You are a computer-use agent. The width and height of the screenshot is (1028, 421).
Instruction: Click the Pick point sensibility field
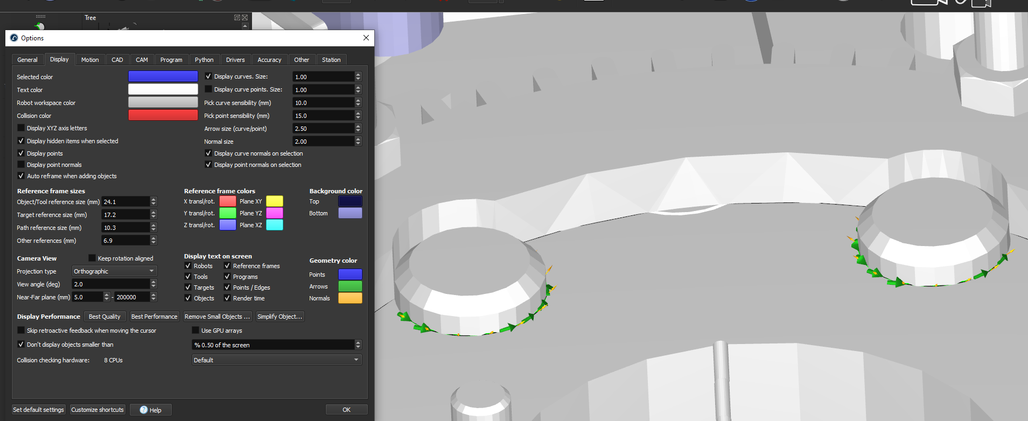[x=324, y=115]
